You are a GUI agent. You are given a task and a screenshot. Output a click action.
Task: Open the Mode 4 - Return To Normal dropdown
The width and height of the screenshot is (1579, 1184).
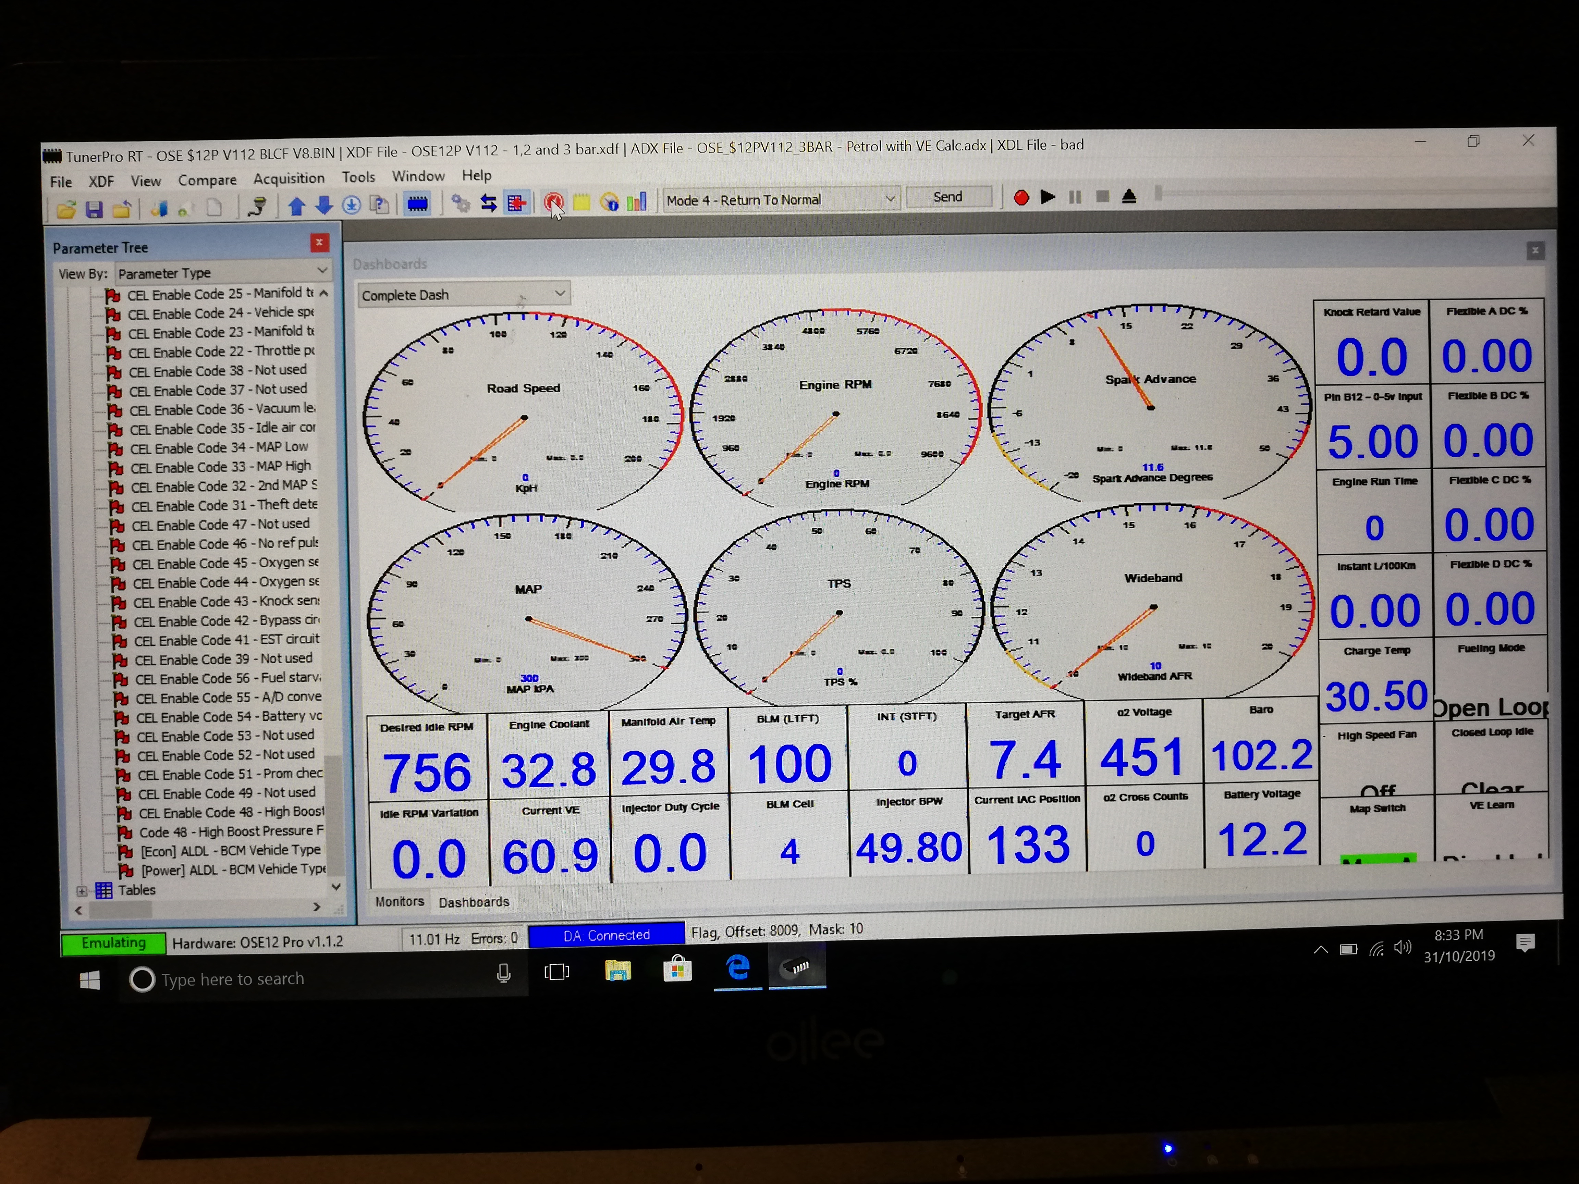[x=782, y=199]
